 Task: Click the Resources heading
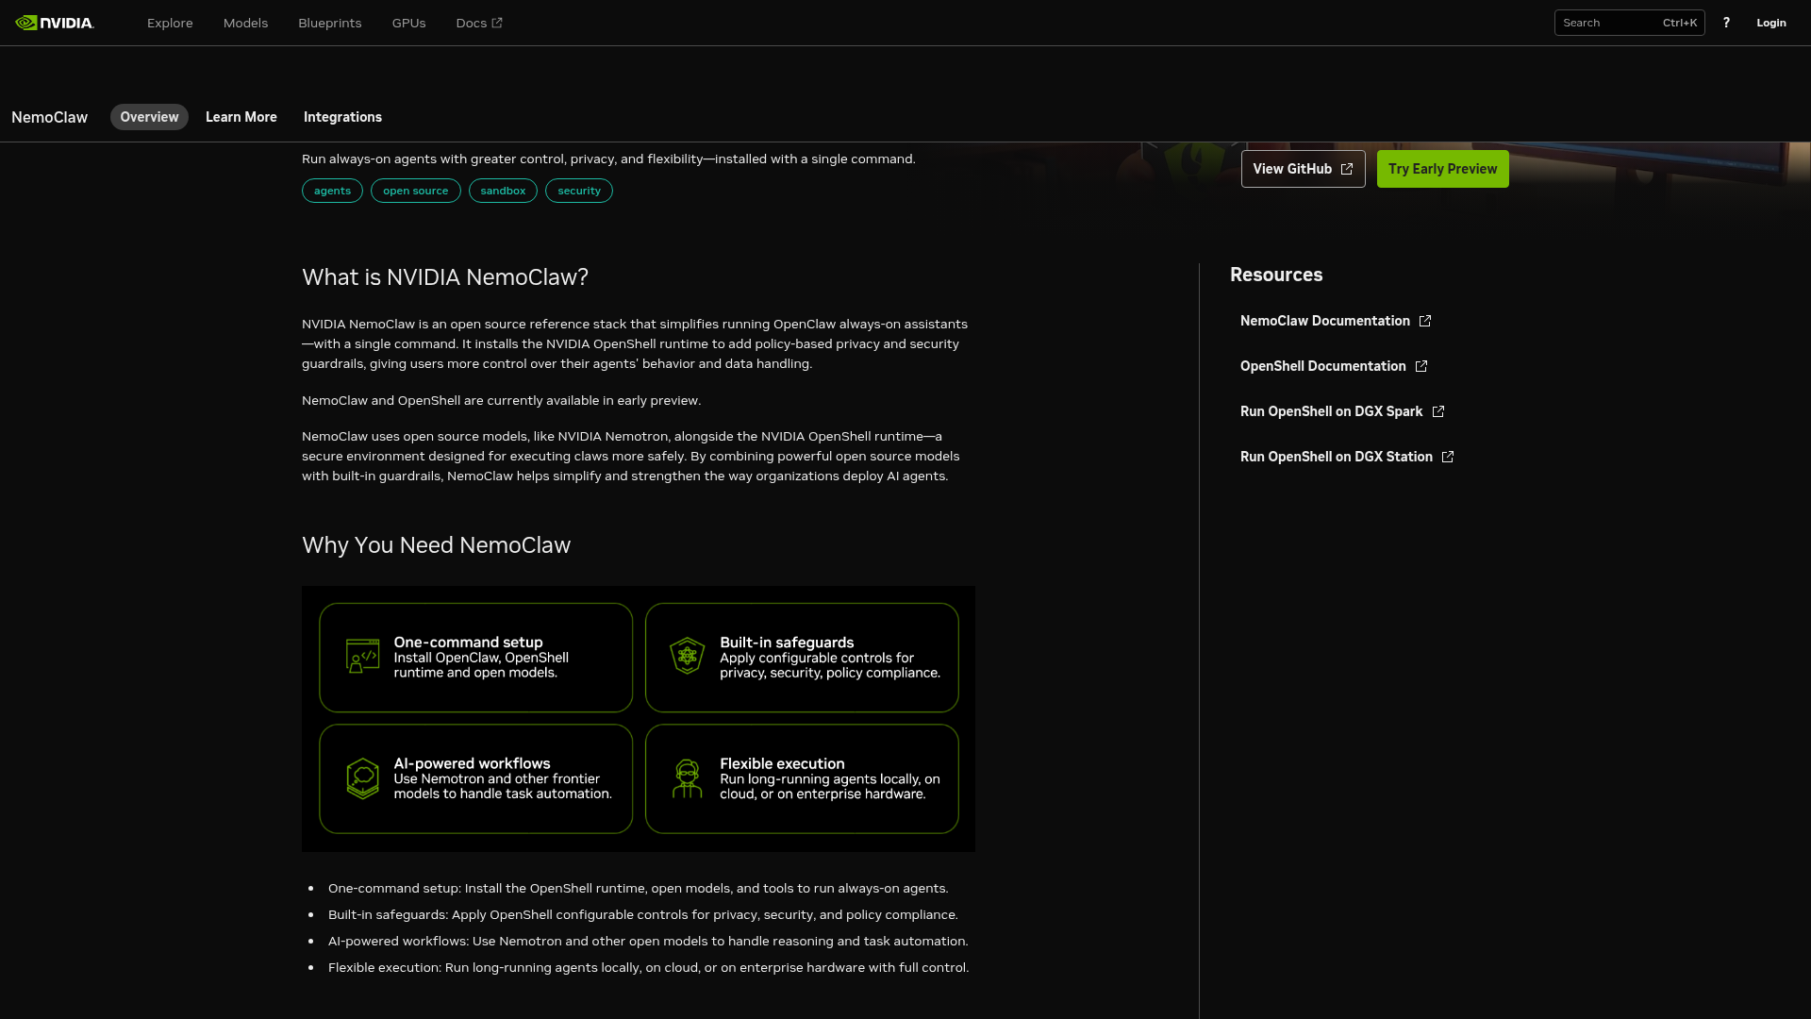(x=1276, y=275)
